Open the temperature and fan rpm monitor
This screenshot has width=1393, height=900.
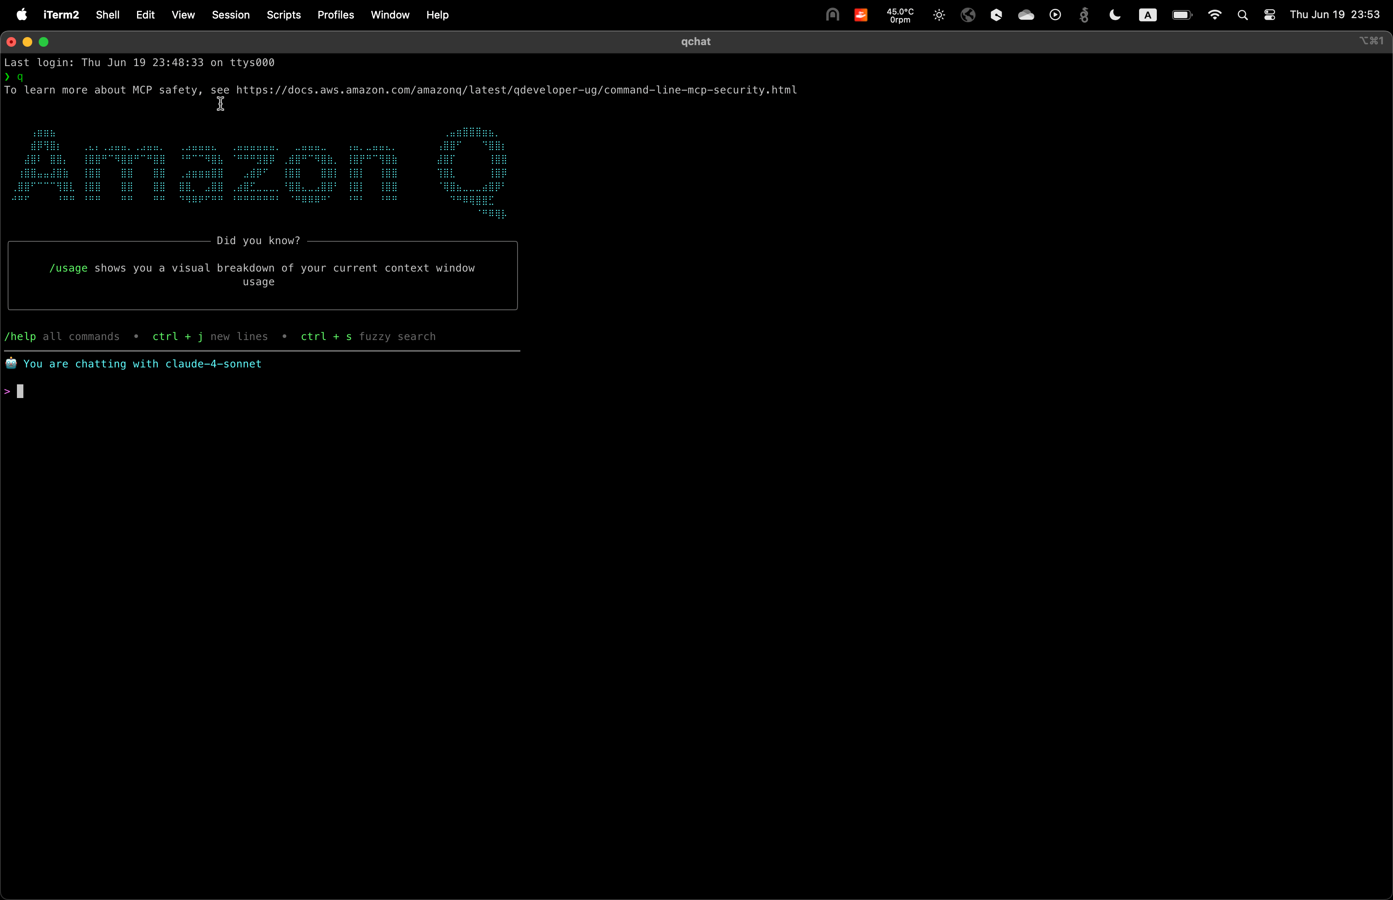coord(900,15)
